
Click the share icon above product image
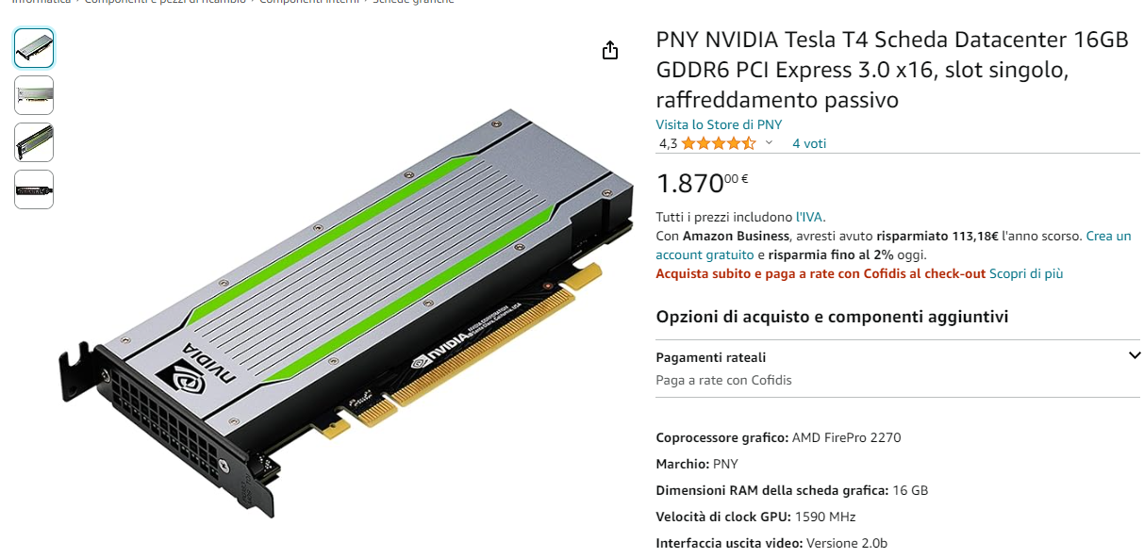coord(610,50)
